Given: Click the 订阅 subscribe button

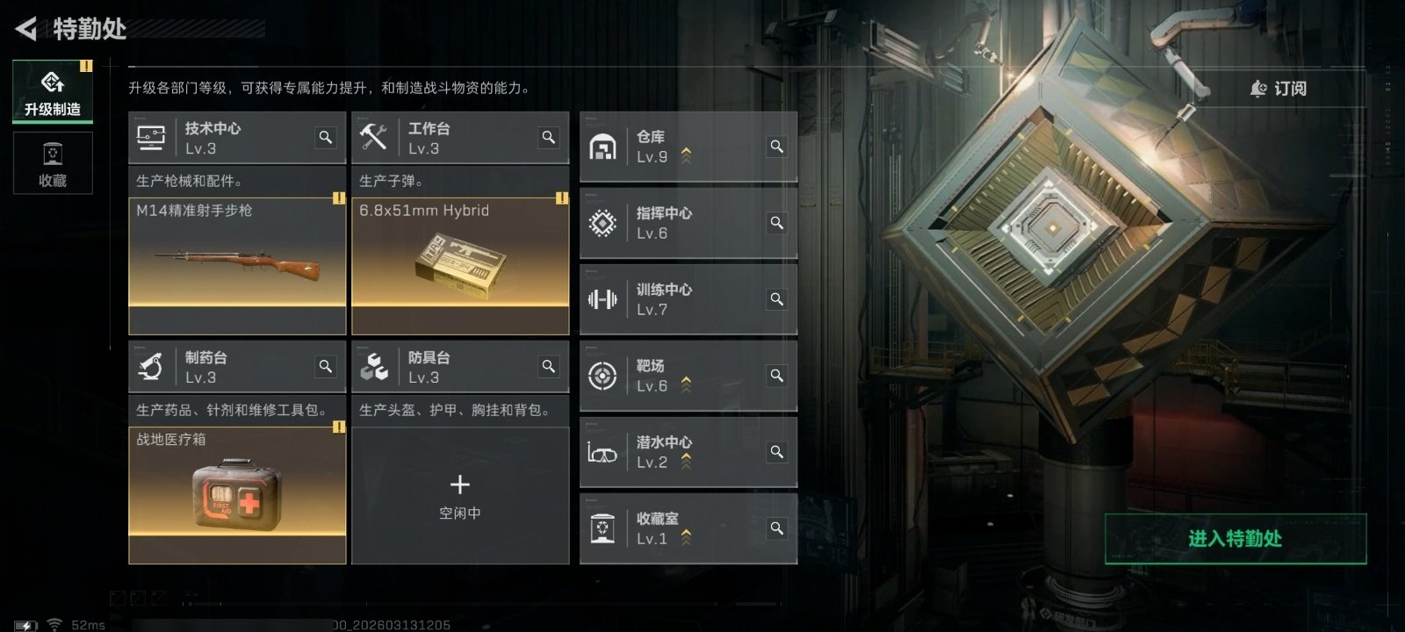Looking at the screenshot, I should click(x=1279, y=89).
